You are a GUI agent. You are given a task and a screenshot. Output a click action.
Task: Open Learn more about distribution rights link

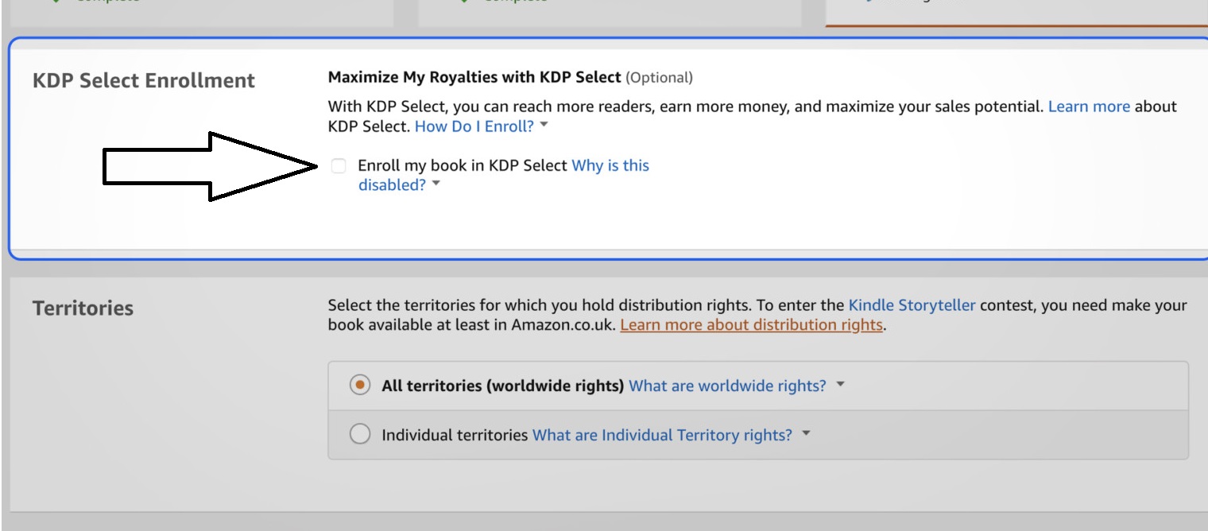(752, 325)
